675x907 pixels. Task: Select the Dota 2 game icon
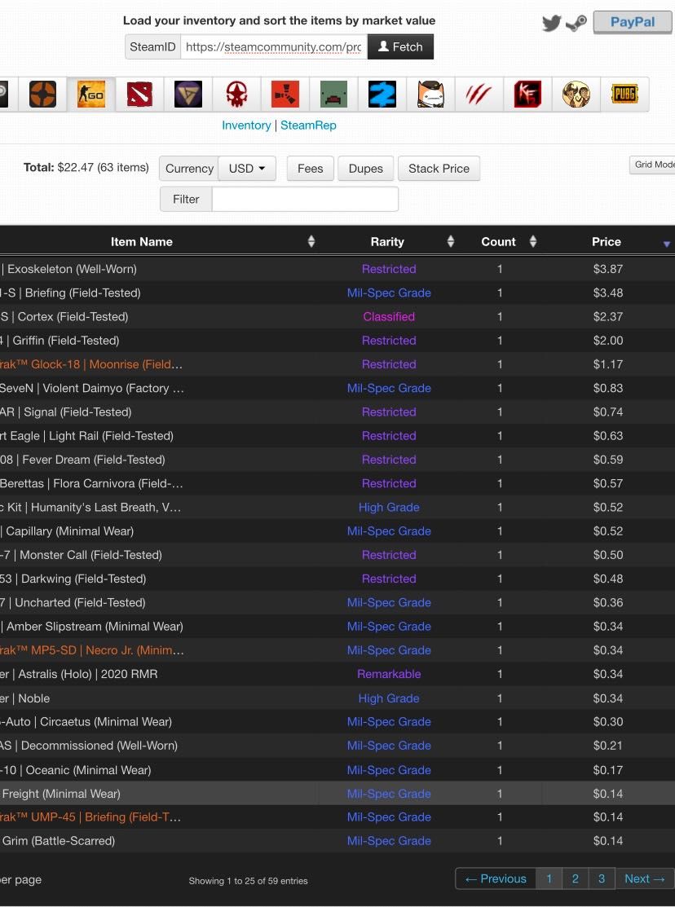[139, 94]
